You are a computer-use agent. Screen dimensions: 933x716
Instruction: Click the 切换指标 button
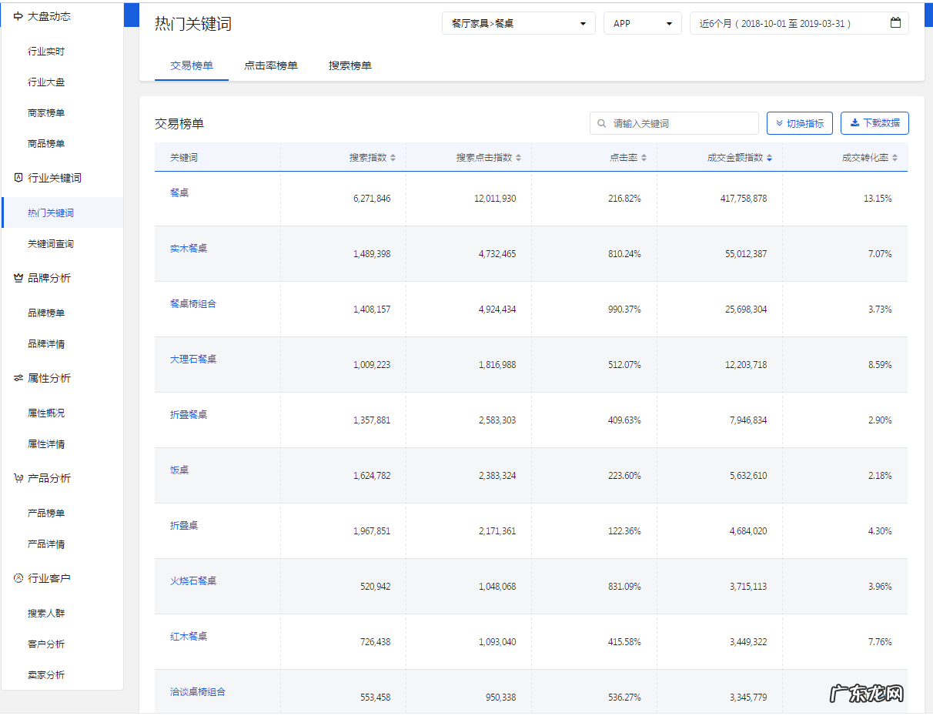pyautogui.click(x=799, y=122)
